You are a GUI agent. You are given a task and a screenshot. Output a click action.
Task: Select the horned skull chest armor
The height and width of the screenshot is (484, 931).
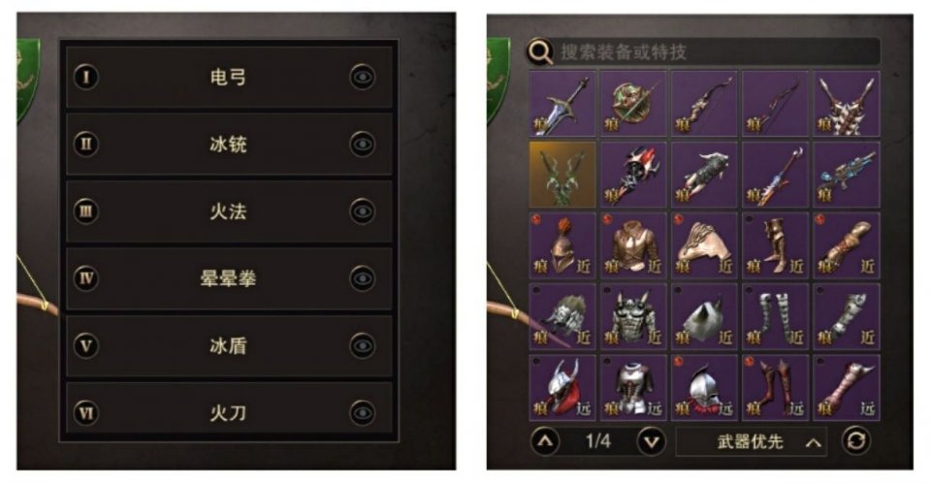pos(633,316)
